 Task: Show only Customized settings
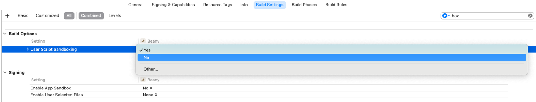[x=47, y=16]
